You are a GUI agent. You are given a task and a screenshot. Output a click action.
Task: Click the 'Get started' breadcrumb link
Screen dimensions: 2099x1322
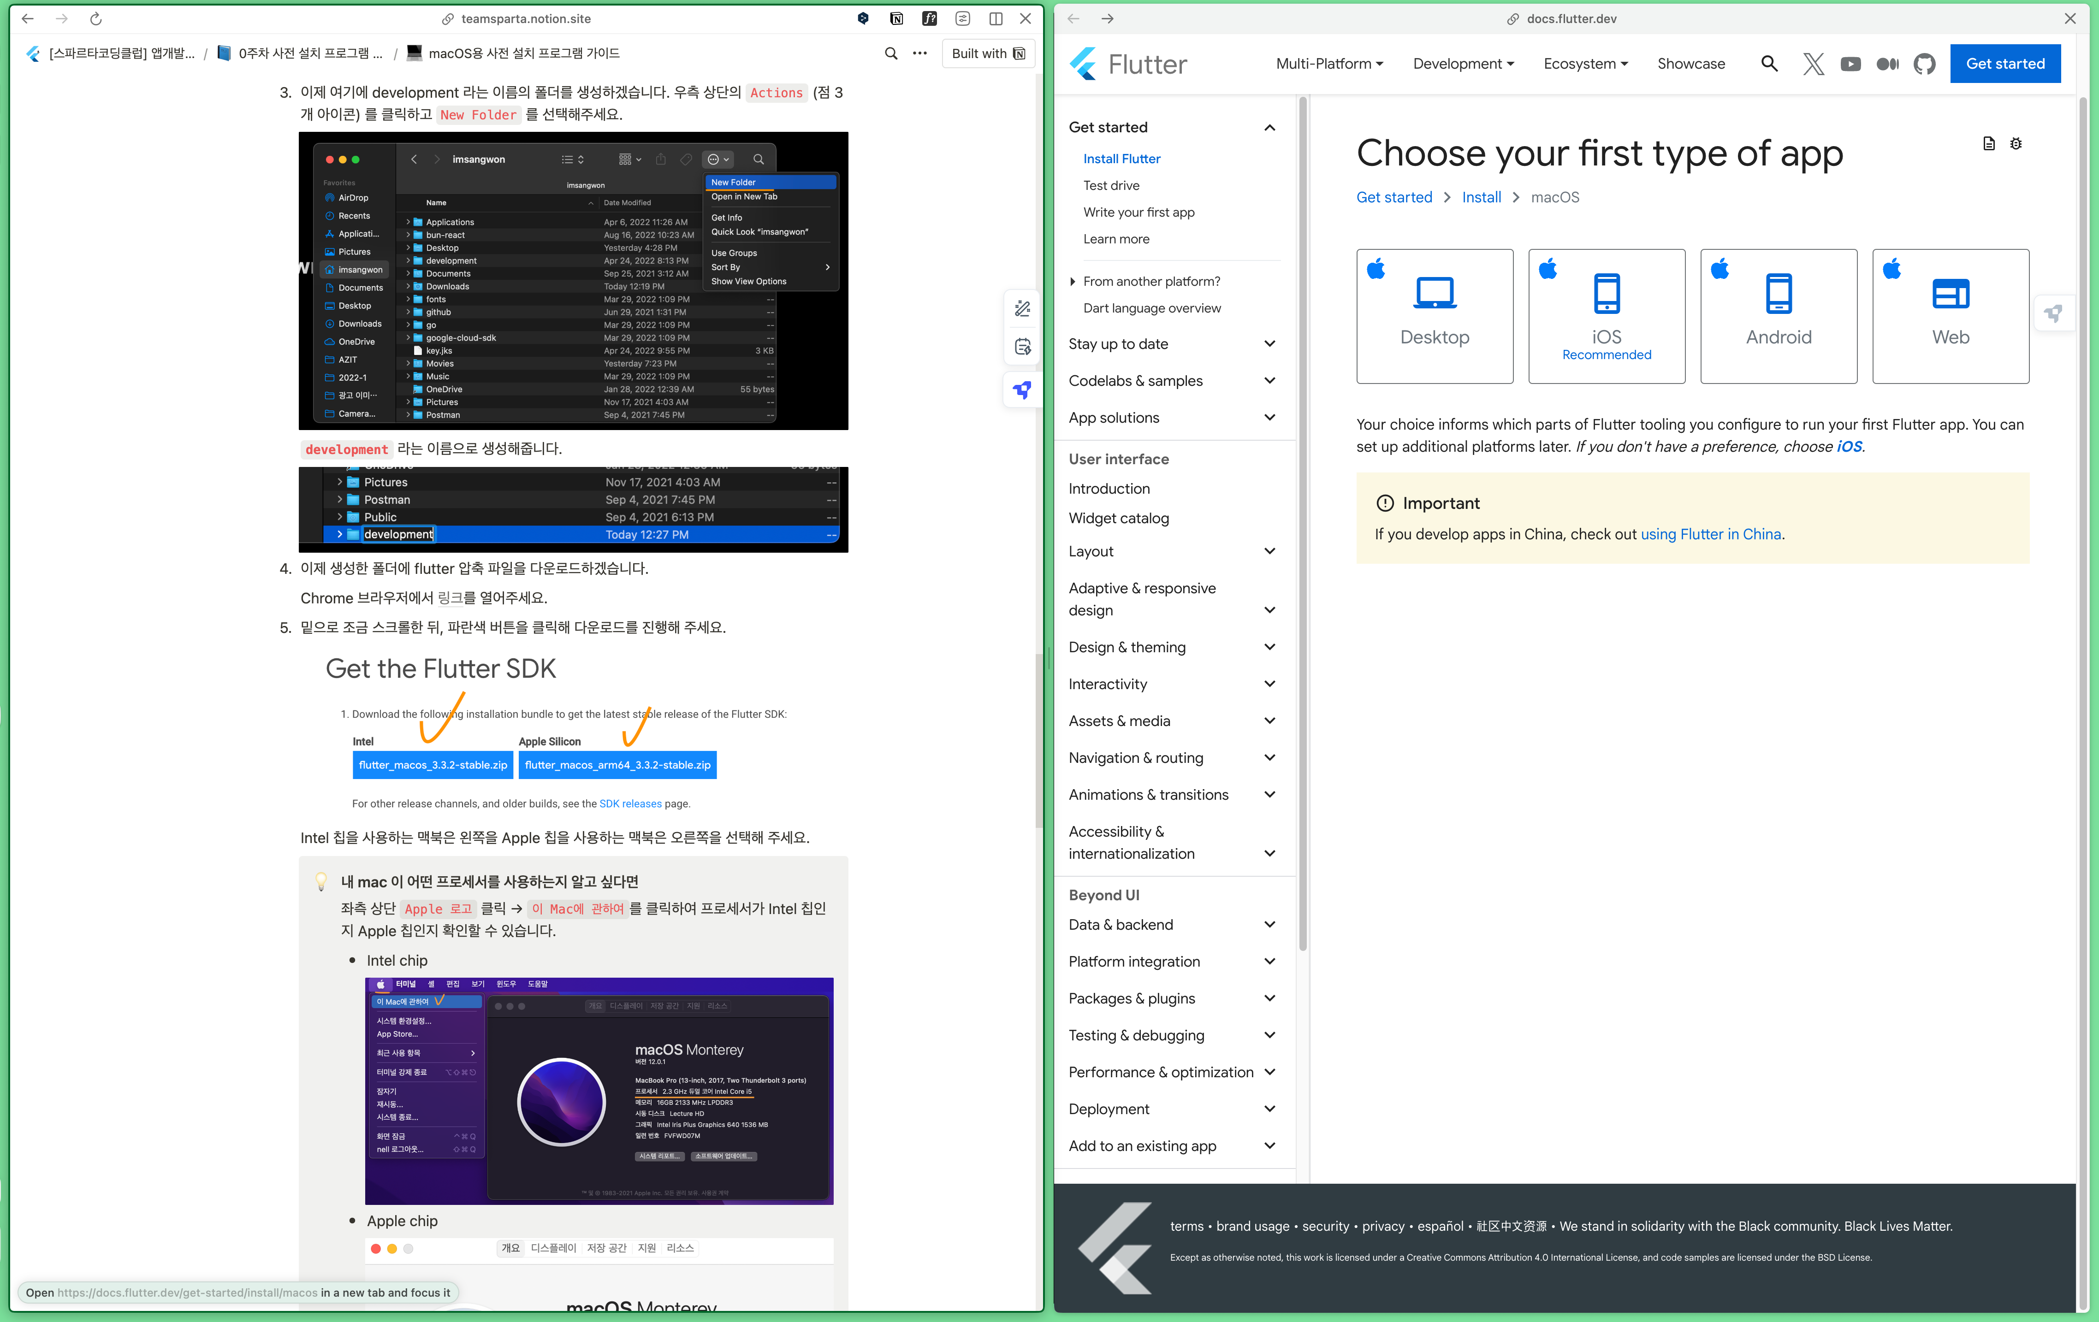pos(1394,198)
